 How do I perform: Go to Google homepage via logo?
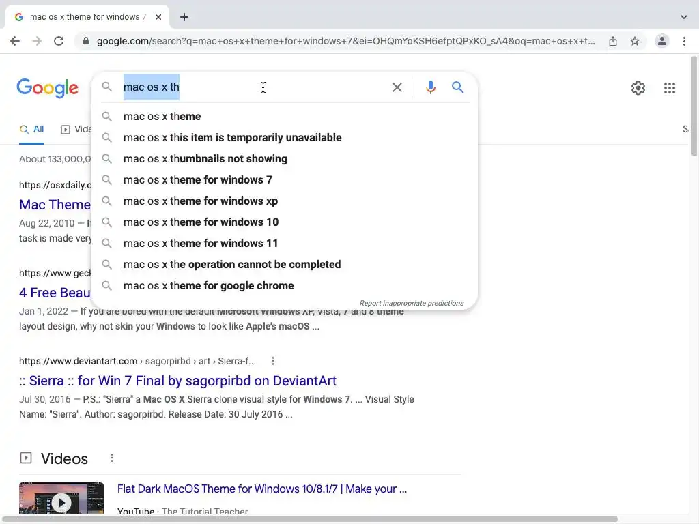(x=48, y=88)
